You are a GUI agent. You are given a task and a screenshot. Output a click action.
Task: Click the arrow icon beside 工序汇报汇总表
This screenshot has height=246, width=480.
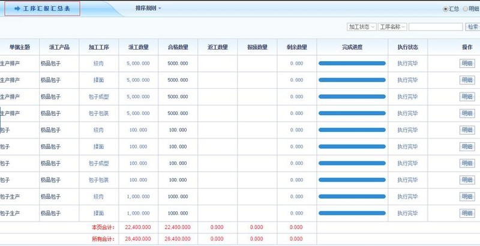point(17,8)
